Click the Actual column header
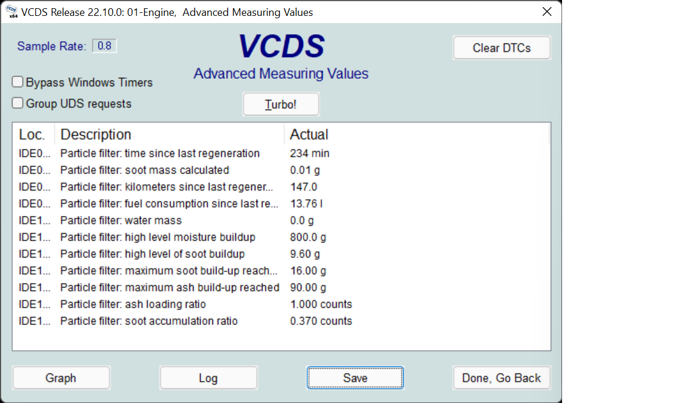The image size is (678, 403). coord(417,135)
